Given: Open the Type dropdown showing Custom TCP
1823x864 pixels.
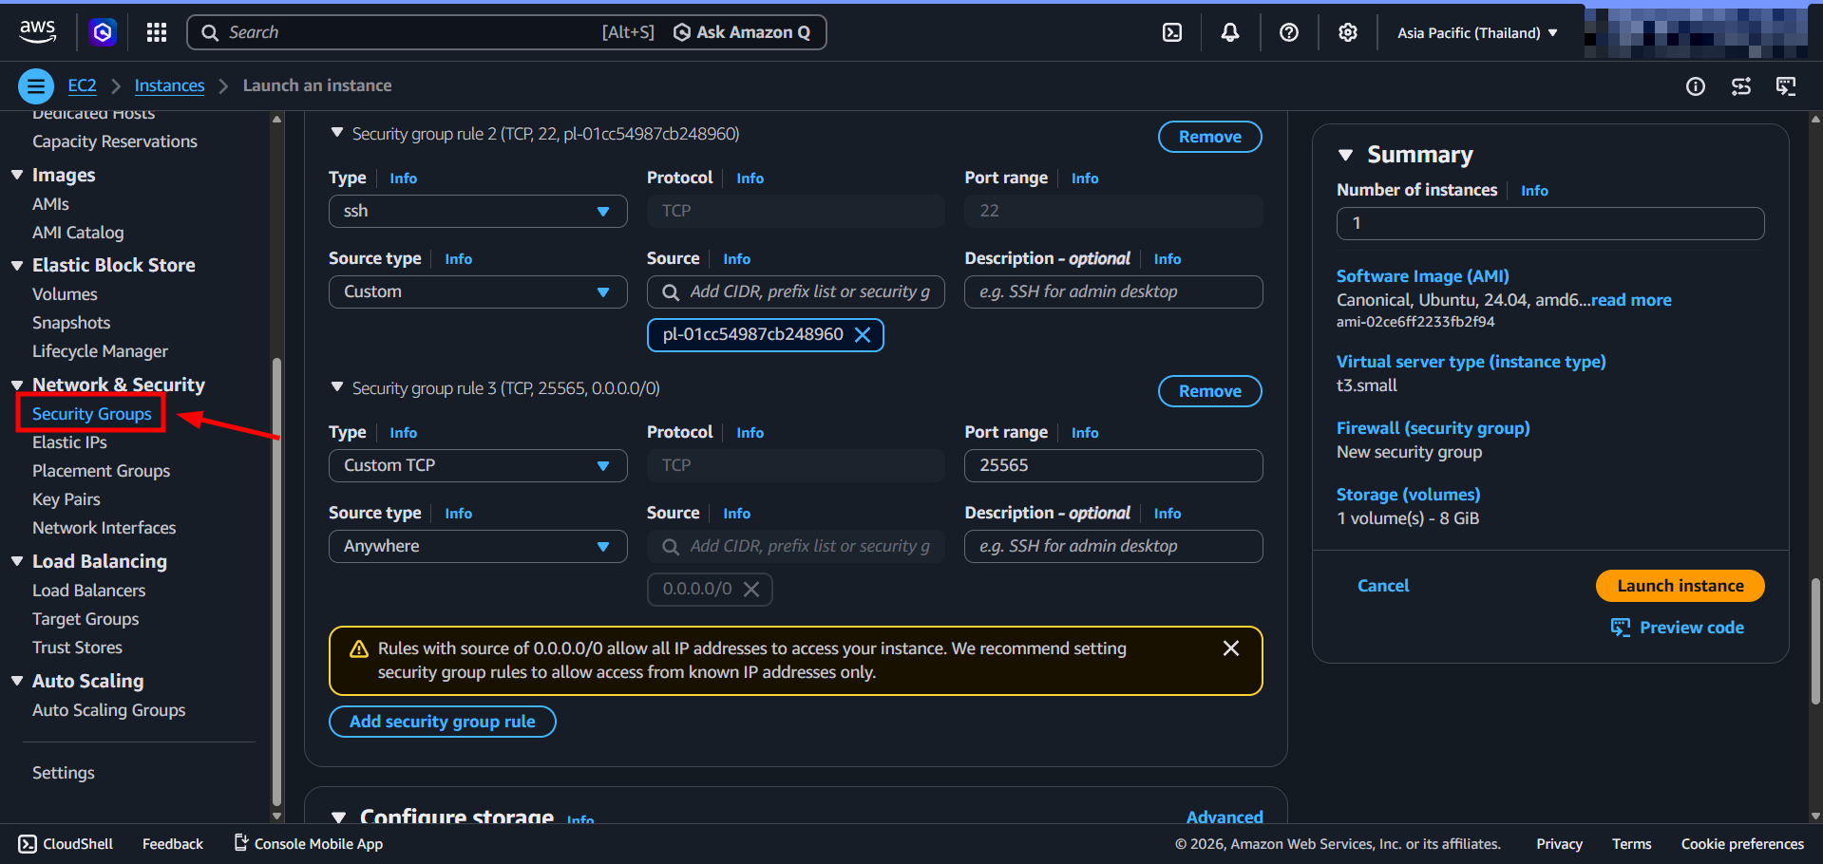Looking at the screenshot, I should (x=478, y=466).
